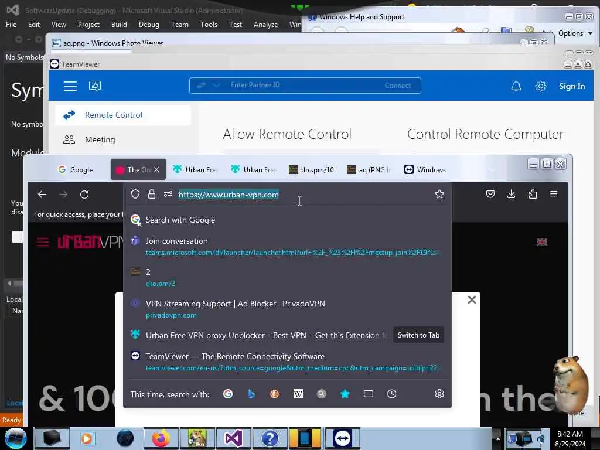Open Firefox from the taskbar

coord(161,438)
